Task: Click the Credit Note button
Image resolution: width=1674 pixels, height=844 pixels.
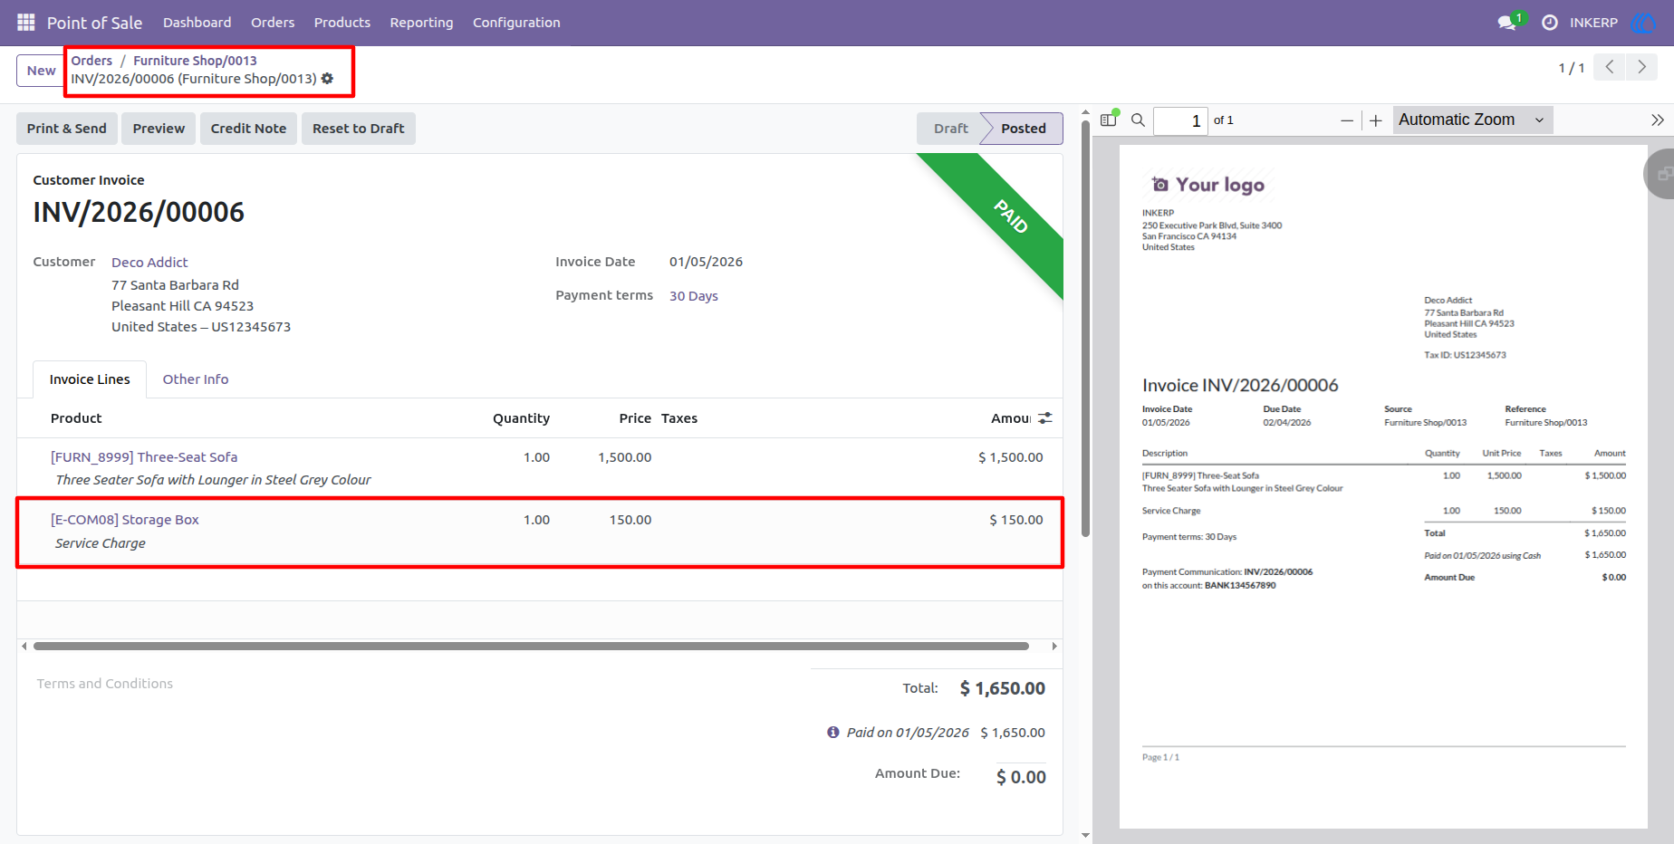Action: [248, 129]
